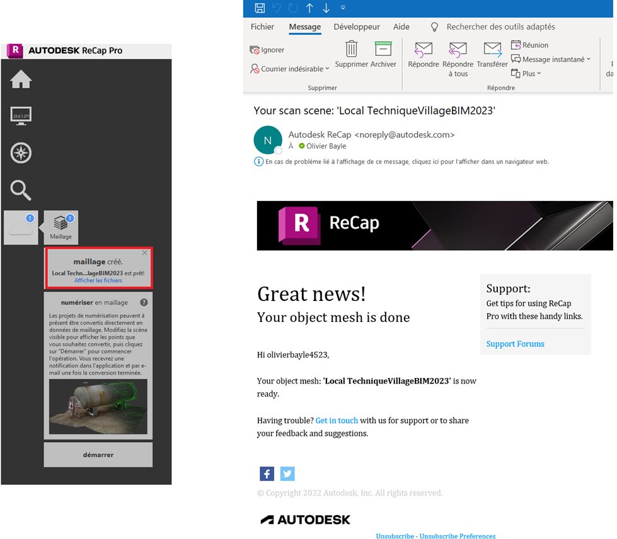Click the Twitter icon in email footer
The height and width of the screenshot is (539, 617).
[287, 474]
